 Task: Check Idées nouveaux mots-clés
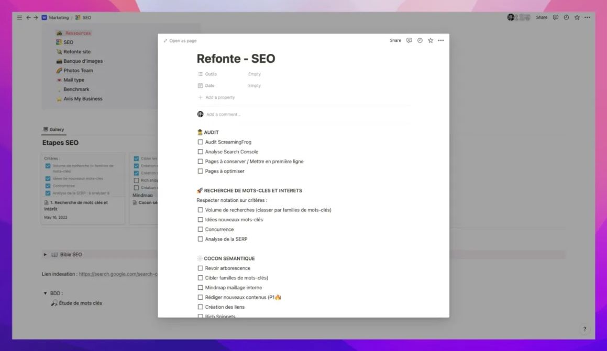point(200,220)
